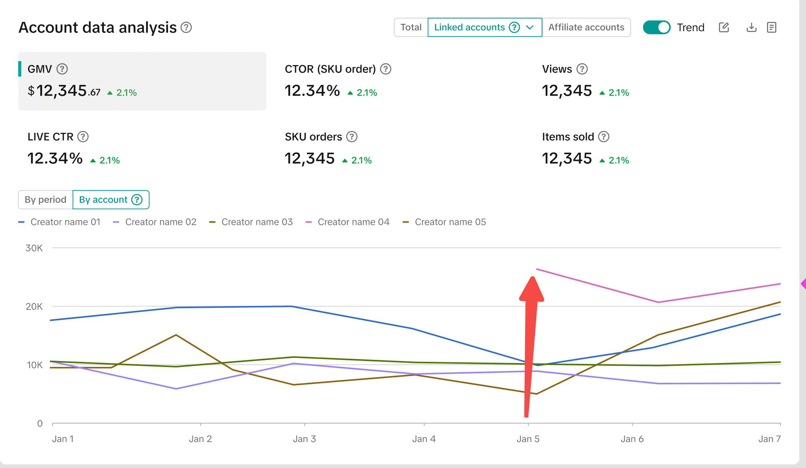Select the GMV metric card
Screen dimensions: 806x468
click(142, 81)
